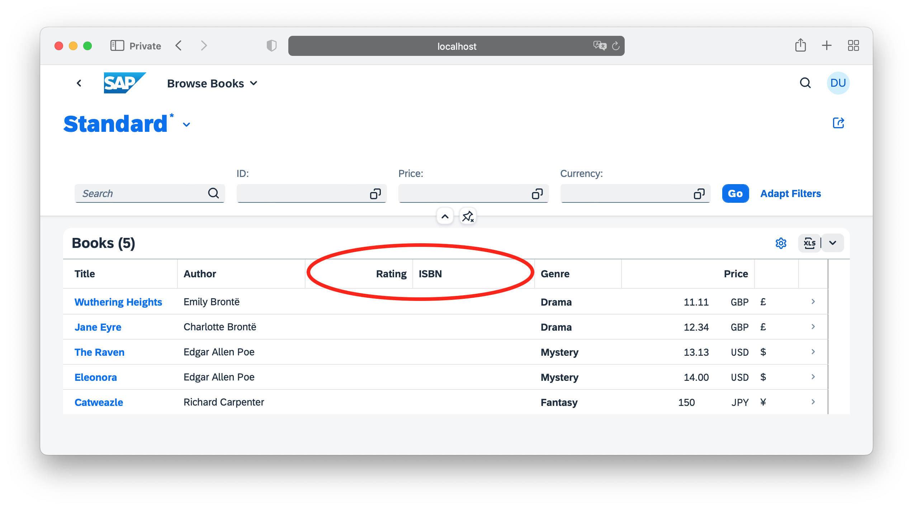Open value help for Currency filter
Screen dimensions: 913x508
699,194
